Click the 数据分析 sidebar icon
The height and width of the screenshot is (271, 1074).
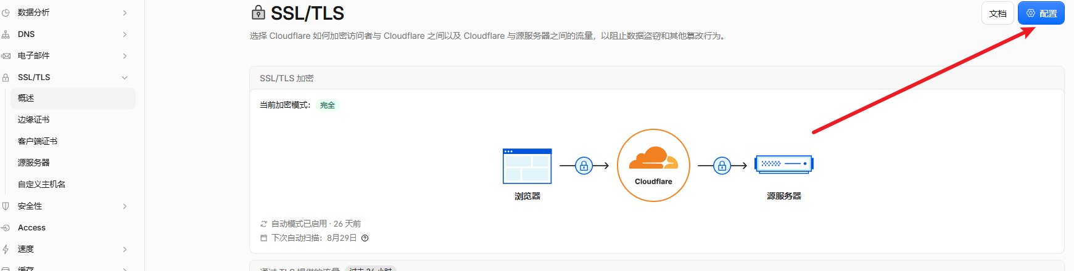click(x=6, y=12)
